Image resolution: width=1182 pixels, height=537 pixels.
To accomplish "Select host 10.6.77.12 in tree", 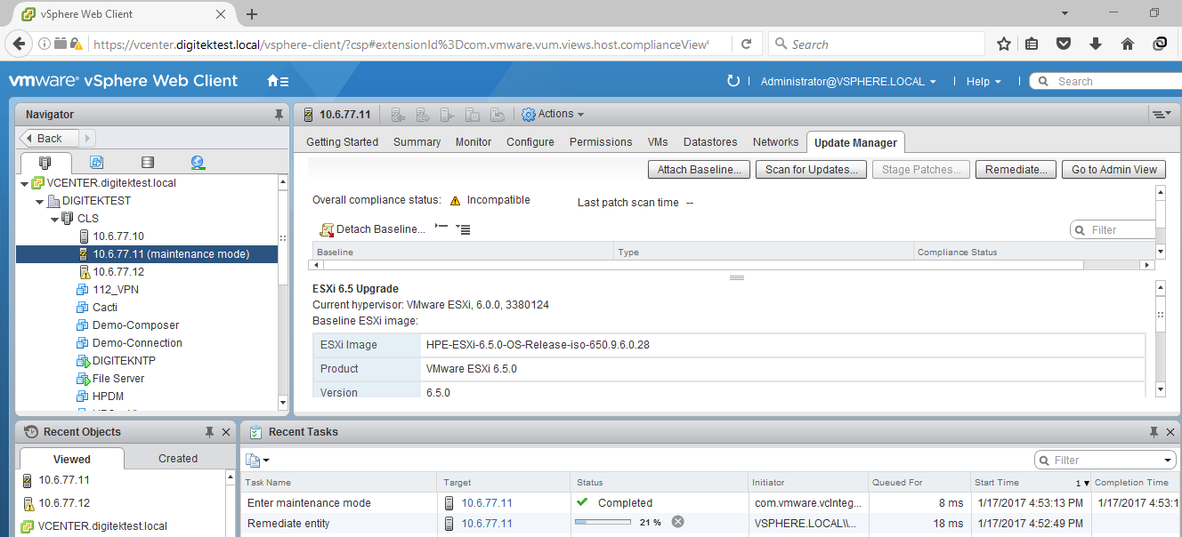I will coord(117,272).
